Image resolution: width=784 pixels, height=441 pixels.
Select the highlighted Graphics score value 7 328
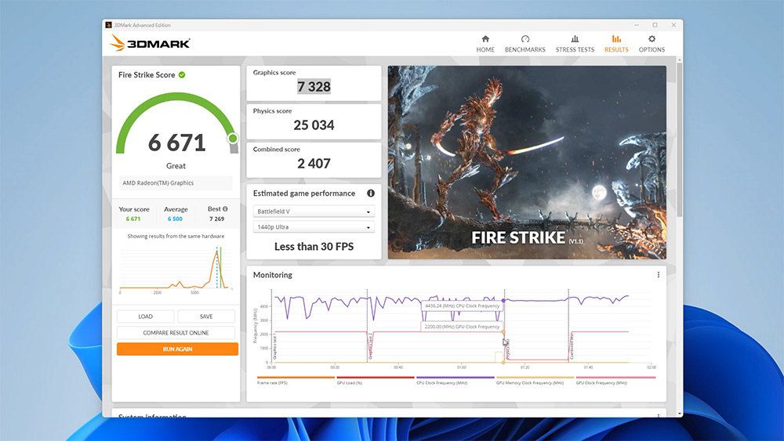tap(314, 86)
